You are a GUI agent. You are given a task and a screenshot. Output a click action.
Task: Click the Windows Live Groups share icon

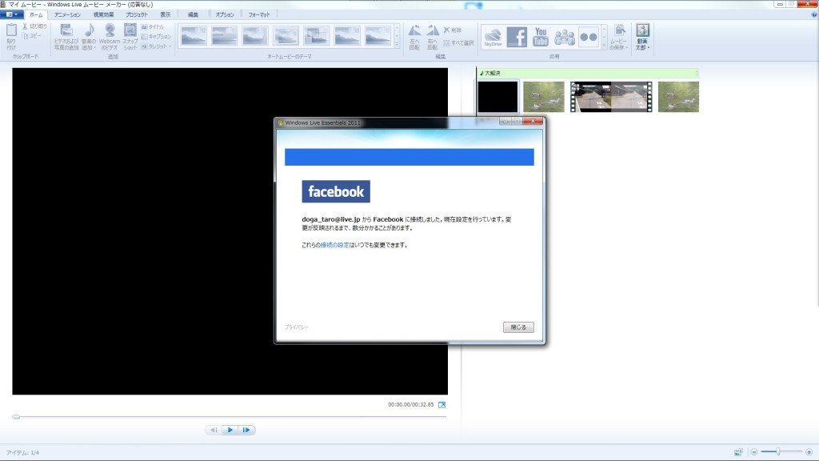[564, 37]
